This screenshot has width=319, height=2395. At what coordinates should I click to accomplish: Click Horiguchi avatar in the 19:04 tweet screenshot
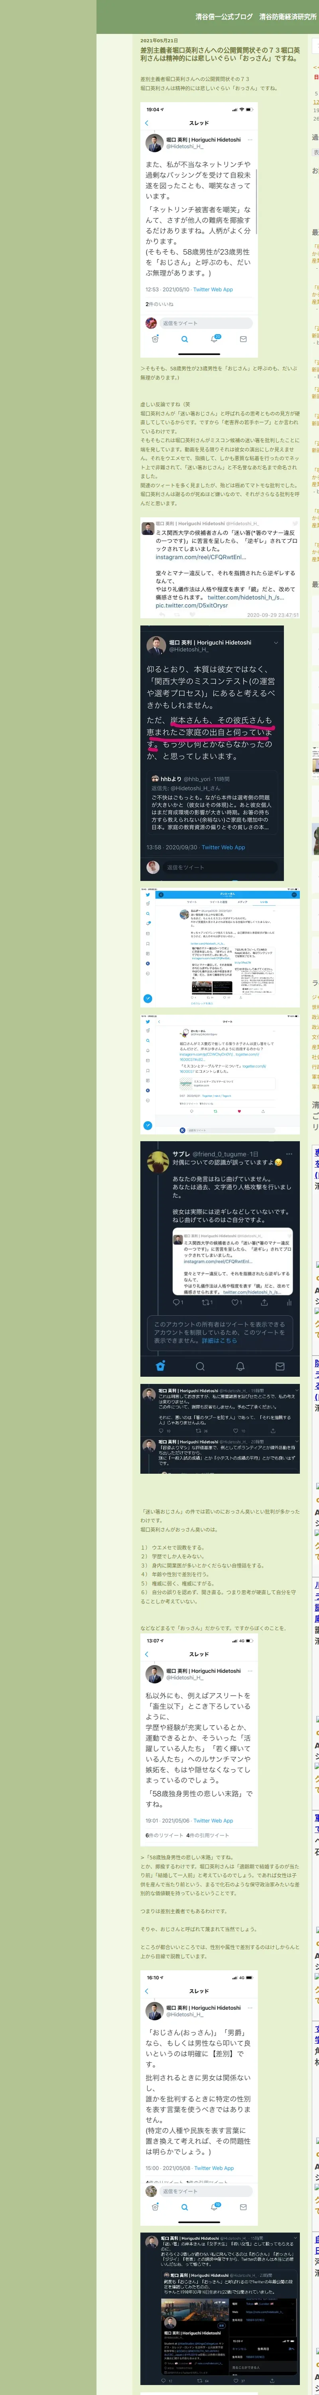pos(154,143)
